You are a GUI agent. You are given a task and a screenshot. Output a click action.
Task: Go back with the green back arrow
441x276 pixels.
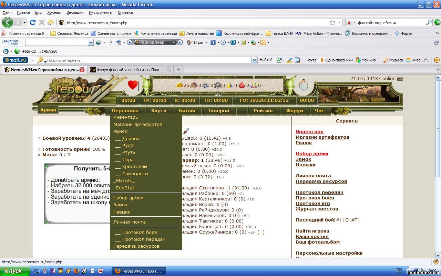click(x=8, y=22)
